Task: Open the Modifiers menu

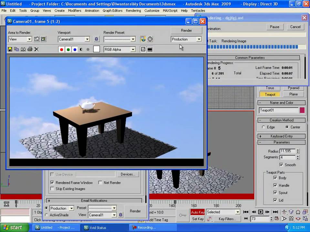Action: (x=75, y=11)
